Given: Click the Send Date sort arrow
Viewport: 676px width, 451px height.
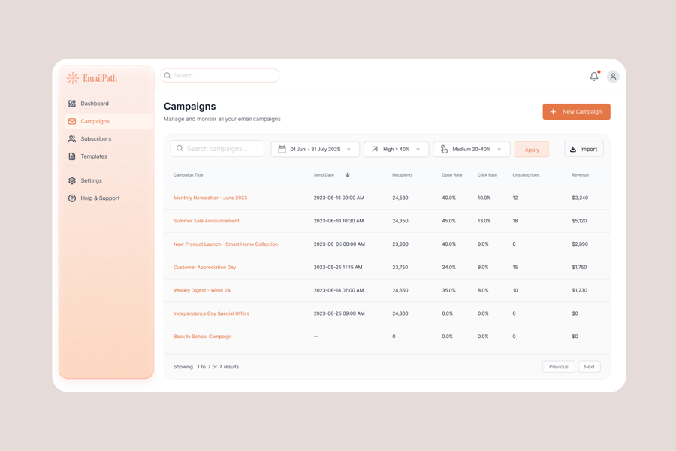Looking at the screenshot, I should (347, 175).
